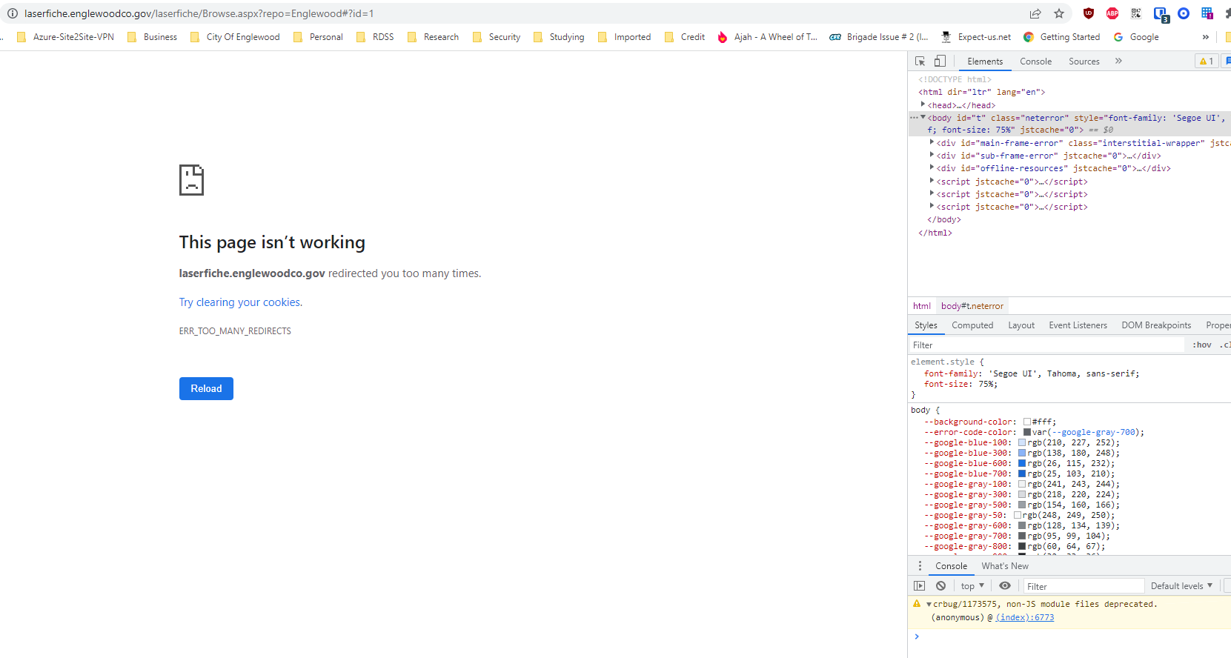Click the --google-blue-100 color swatch
The image size is (1231, 658).
tap(1022, 442)
